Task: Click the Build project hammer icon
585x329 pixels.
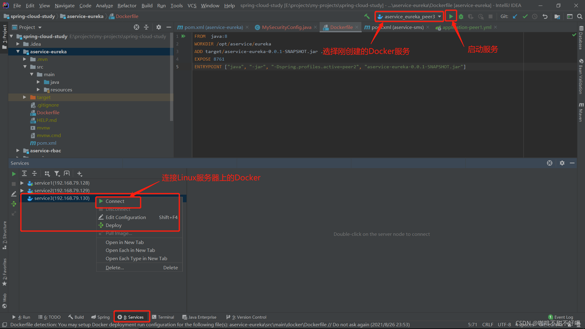Action: [x=367, y=16]
